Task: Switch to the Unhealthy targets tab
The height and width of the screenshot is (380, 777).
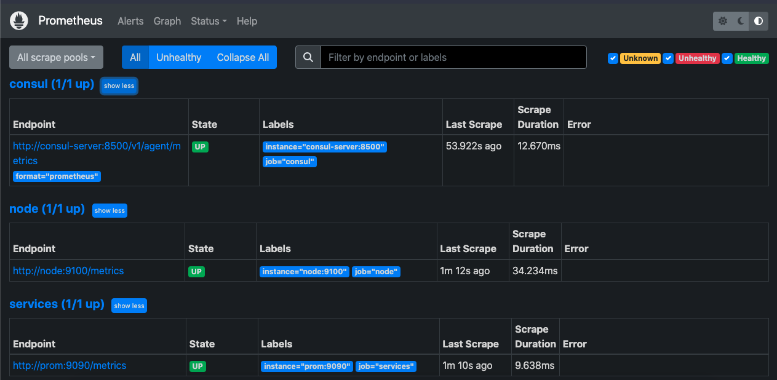Action: (x=178, y=57)
